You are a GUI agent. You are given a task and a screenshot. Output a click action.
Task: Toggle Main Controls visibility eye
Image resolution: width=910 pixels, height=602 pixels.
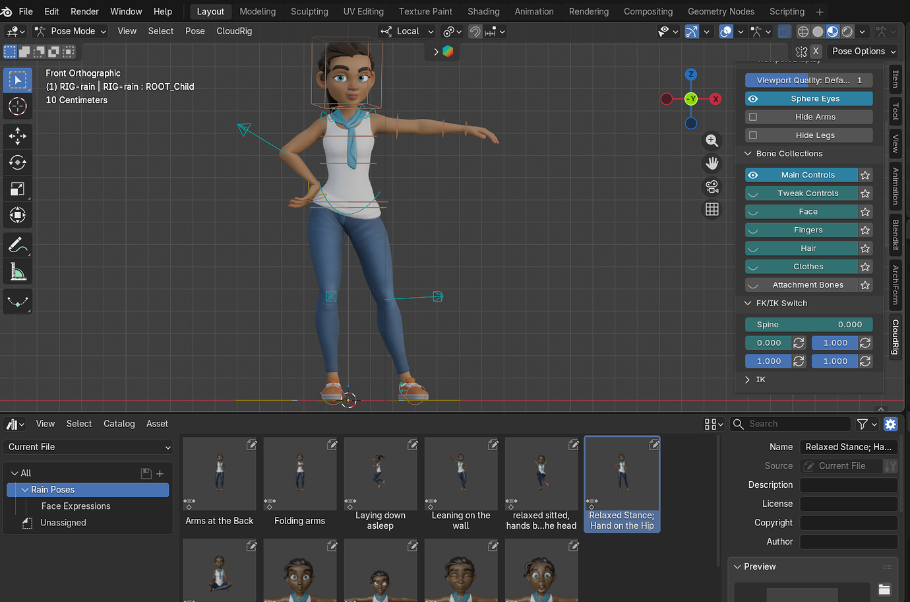pyautogui.click(x=753, y=175)
